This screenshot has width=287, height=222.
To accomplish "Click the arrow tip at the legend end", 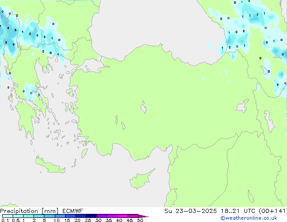I will [x=143, y=216].
